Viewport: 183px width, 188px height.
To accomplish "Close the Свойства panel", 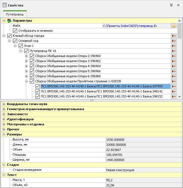I will pyautogui.click(x=178, y=5).
